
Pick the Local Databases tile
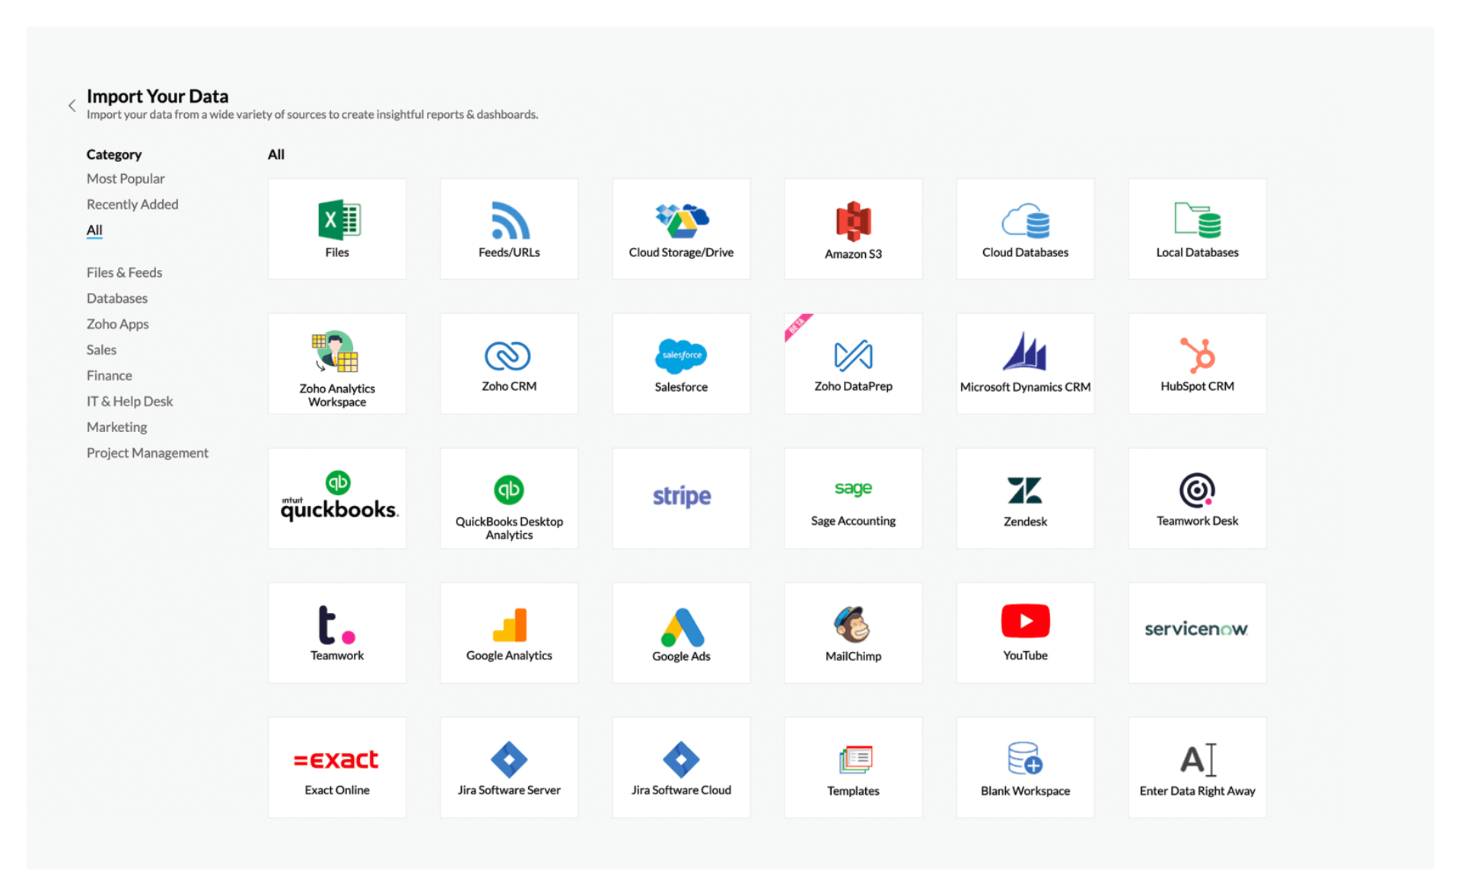click(x=1197, y=229)
